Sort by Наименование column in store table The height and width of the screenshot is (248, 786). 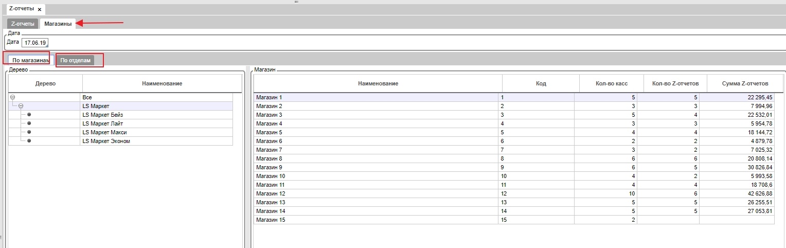378,83
